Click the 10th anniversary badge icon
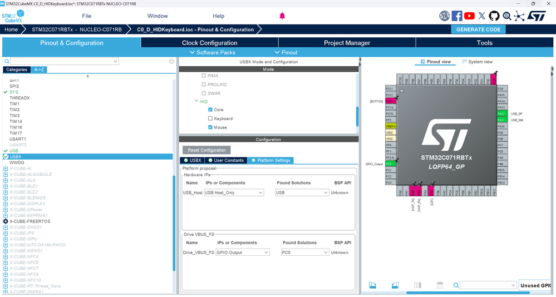556x297 pixels. pyautogui.click(x=444, y=16)
